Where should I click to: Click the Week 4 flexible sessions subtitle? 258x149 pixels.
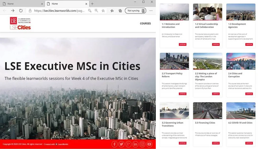pyautogui.click(x=71, y=78)
